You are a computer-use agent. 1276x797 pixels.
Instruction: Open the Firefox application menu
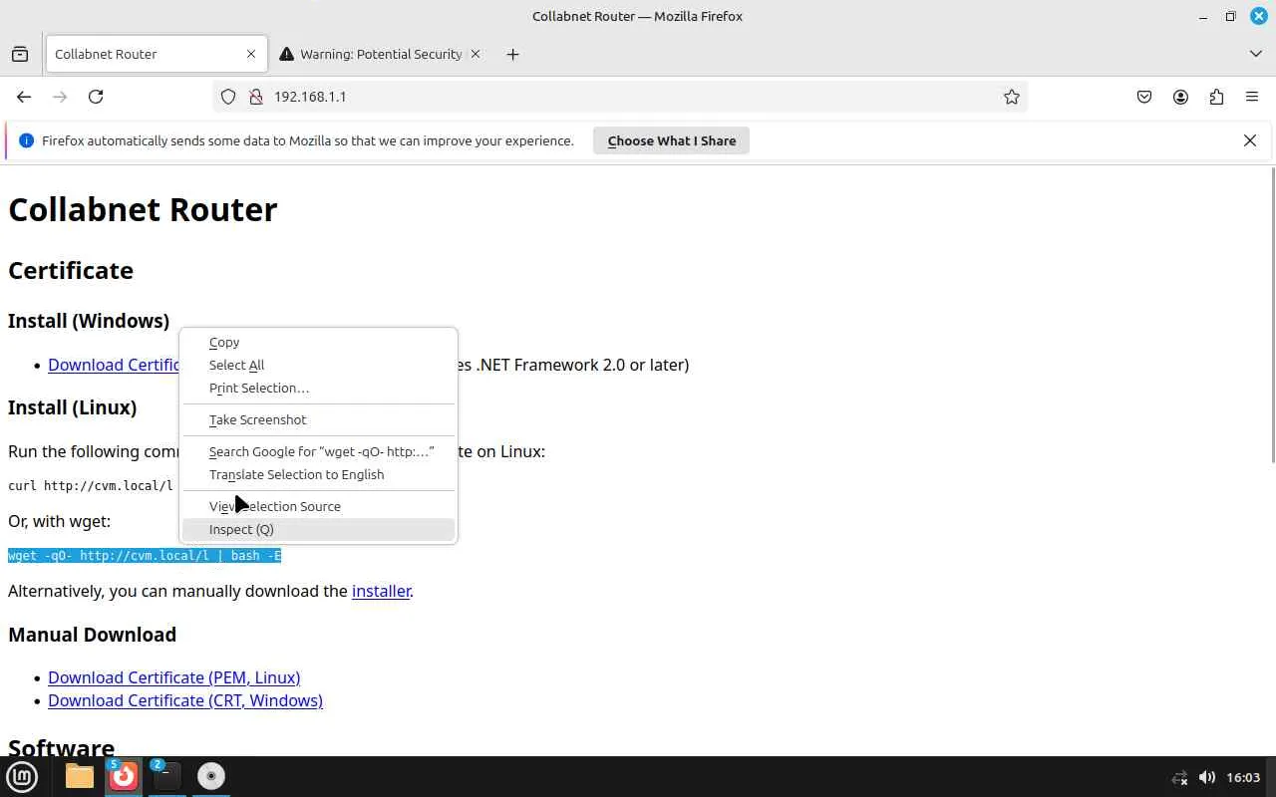click(x=1252, y=97)
